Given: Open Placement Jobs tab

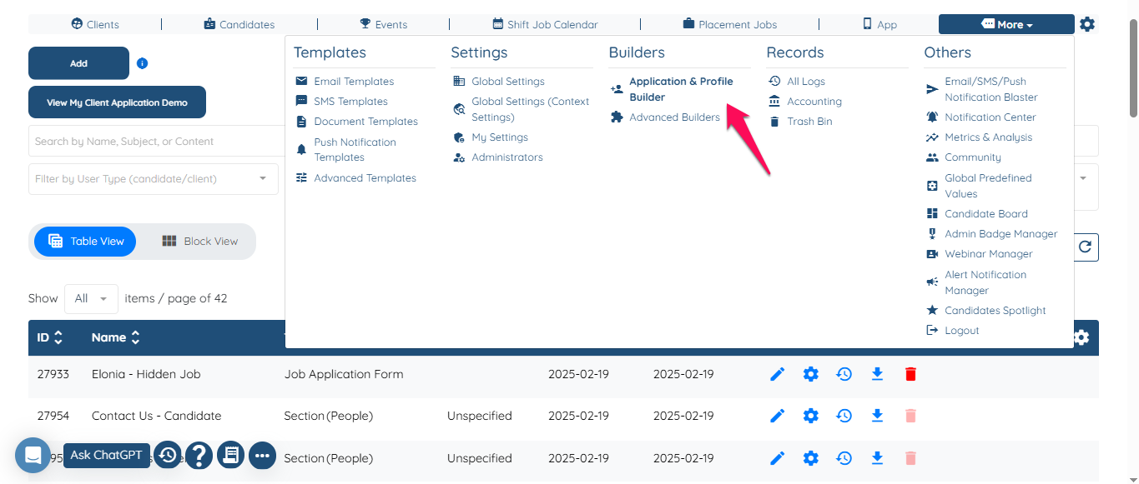Looking at the screenshot, I should (x=729, y=24).
